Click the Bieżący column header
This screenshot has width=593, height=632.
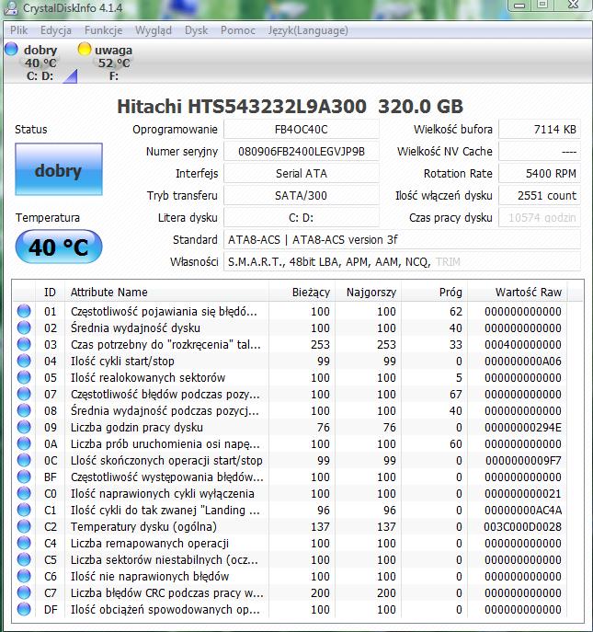[x=302, y=293]
